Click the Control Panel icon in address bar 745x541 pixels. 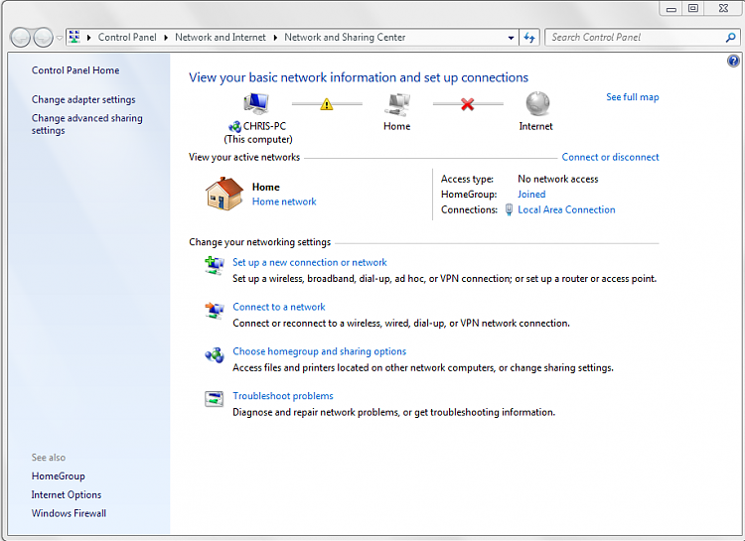(74, 37)
